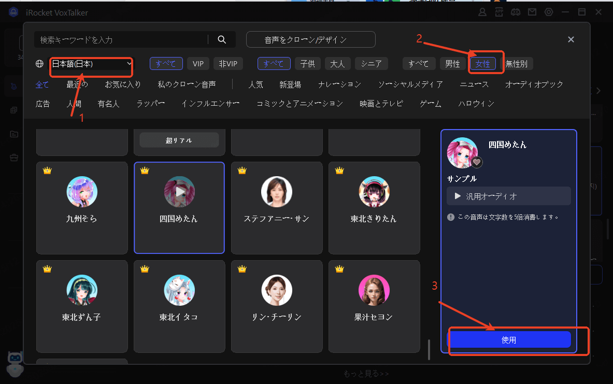Switch to the ハロウィン tab
The width and height of the screenshot is (613, 384).
pyautogui.click(x=476, y=104)
